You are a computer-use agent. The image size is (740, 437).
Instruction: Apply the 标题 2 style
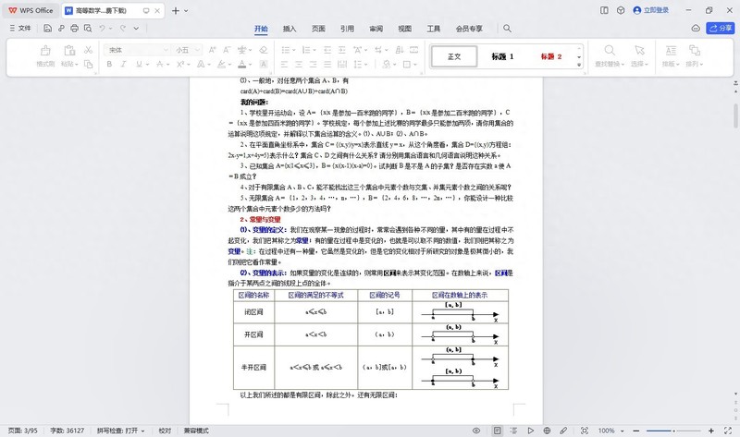pos(550,56)
